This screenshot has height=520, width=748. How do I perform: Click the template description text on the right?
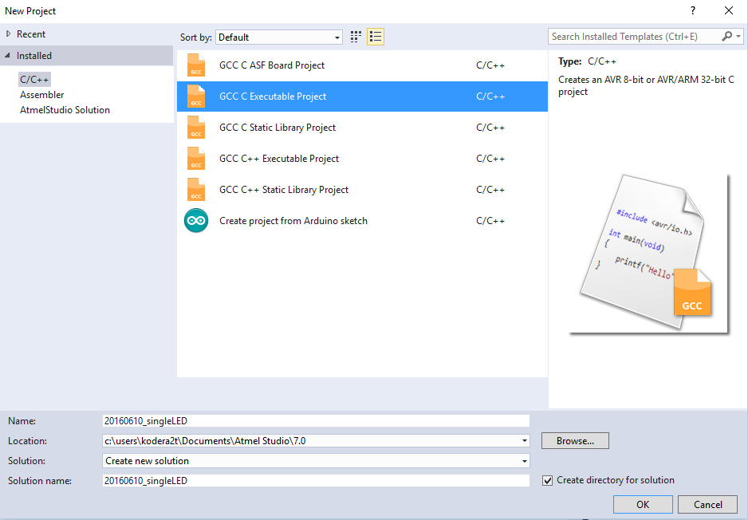click(647, 86)
